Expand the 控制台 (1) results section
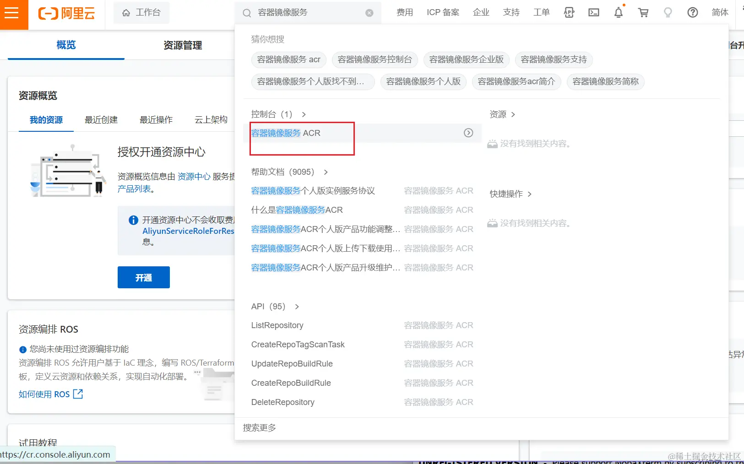The image size is (744, 464). click(278, 114)
